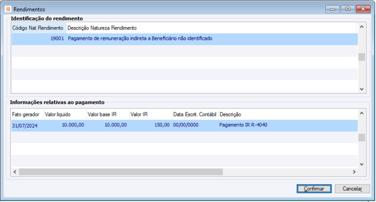Cancel the dialog with Cancelar button

[x=352, y=188]
